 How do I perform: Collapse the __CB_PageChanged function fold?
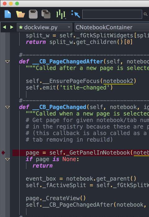7,107
